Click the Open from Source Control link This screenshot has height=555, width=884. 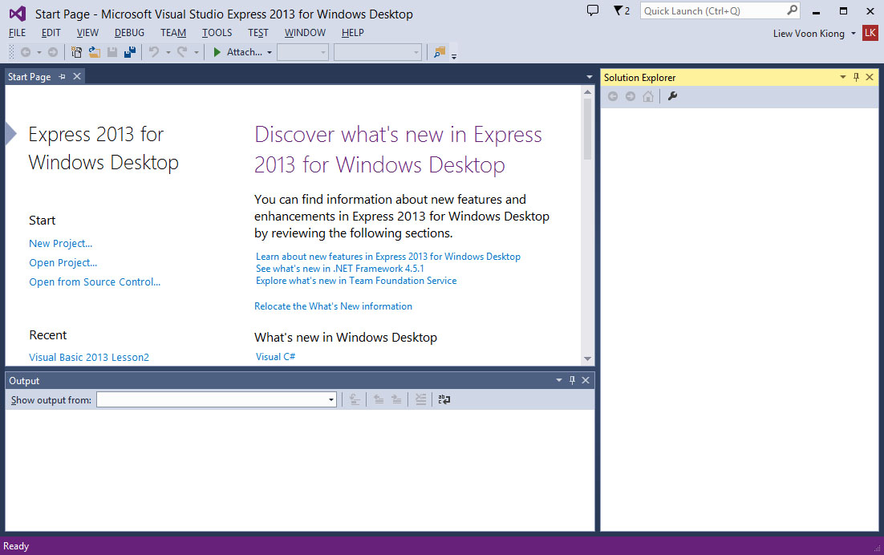tap(94, 282)
